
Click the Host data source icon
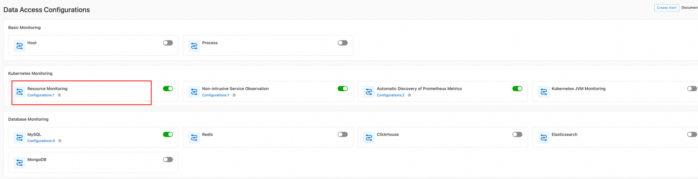(x=19, y=46)
